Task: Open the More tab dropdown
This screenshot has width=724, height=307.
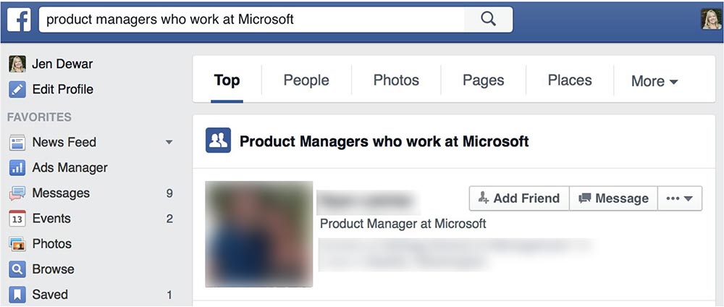Action: tap(654, 81)
